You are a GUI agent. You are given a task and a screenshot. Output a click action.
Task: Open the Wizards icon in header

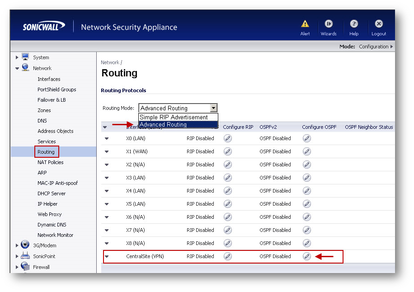point(329,24)
